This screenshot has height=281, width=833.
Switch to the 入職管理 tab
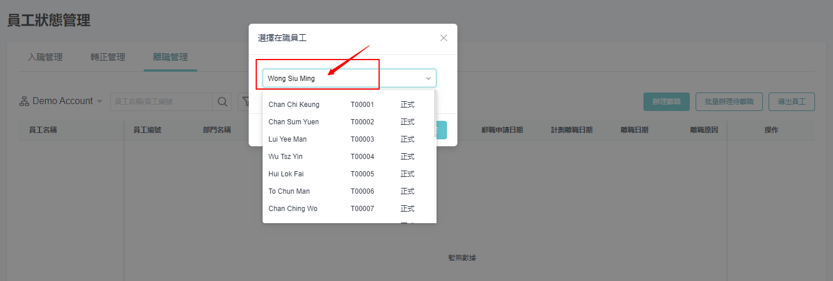point(45,57)
